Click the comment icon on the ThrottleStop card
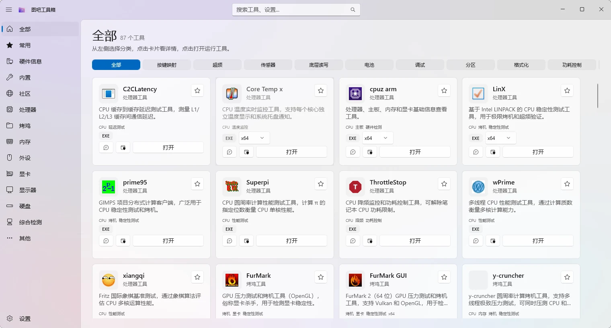The image size is (611, 328). (x=353, y=241)
